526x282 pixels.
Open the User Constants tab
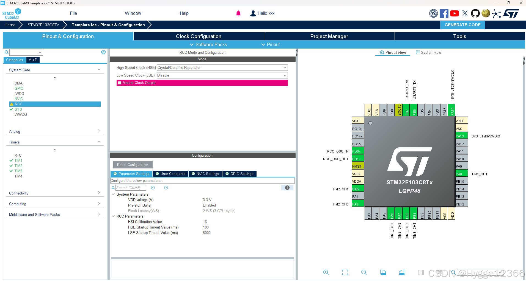click(x=170, y=174)
